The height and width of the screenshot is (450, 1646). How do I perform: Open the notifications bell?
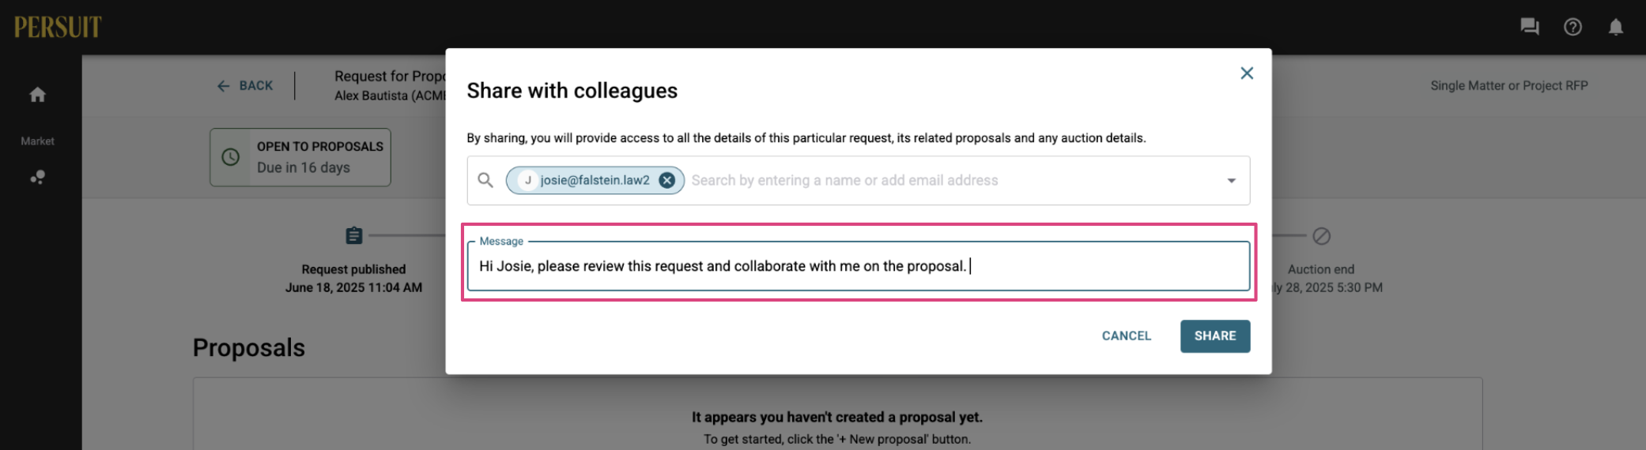[x=1615, y=27]
